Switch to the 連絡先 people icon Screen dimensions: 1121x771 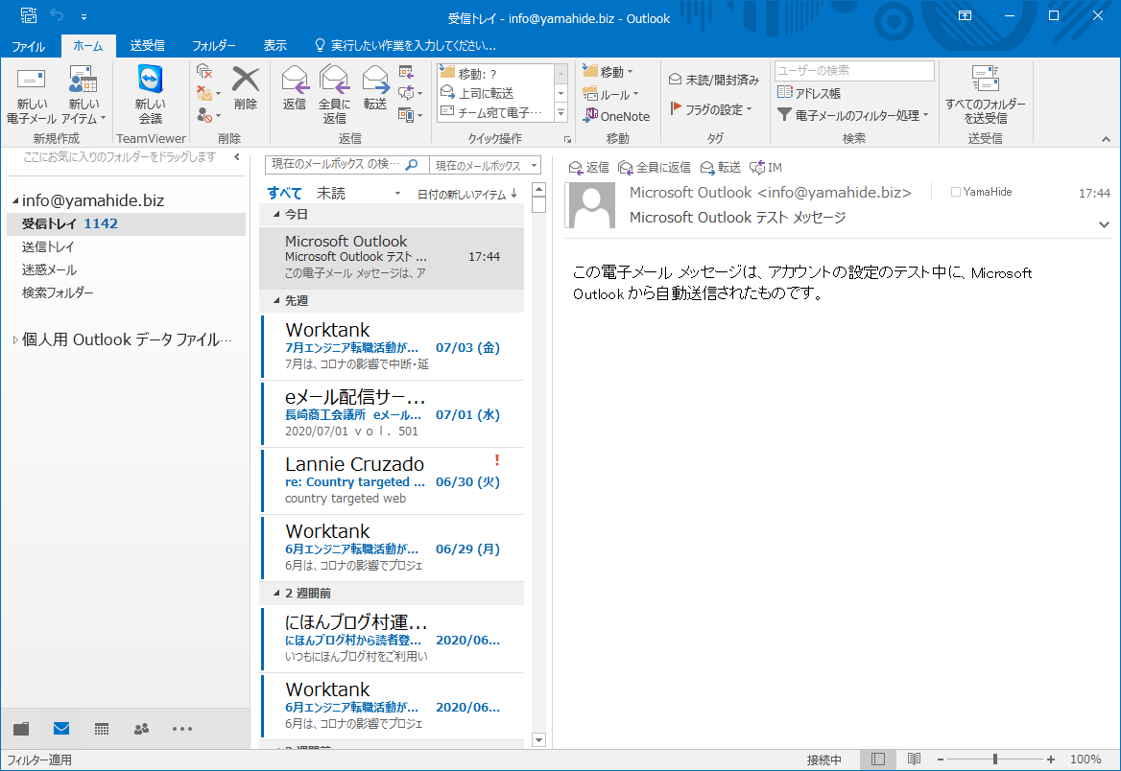pyautogui.click(x=141, y=730)
